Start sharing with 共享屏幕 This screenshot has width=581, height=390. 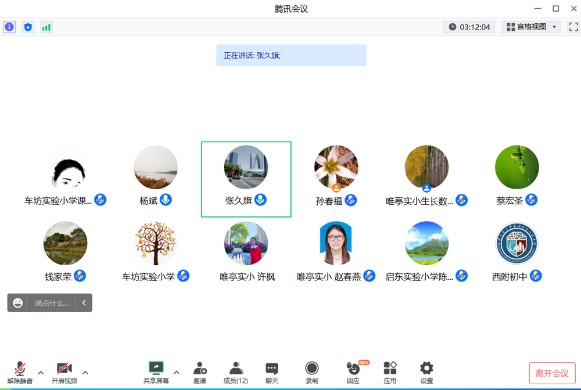(x=156, y=373)
